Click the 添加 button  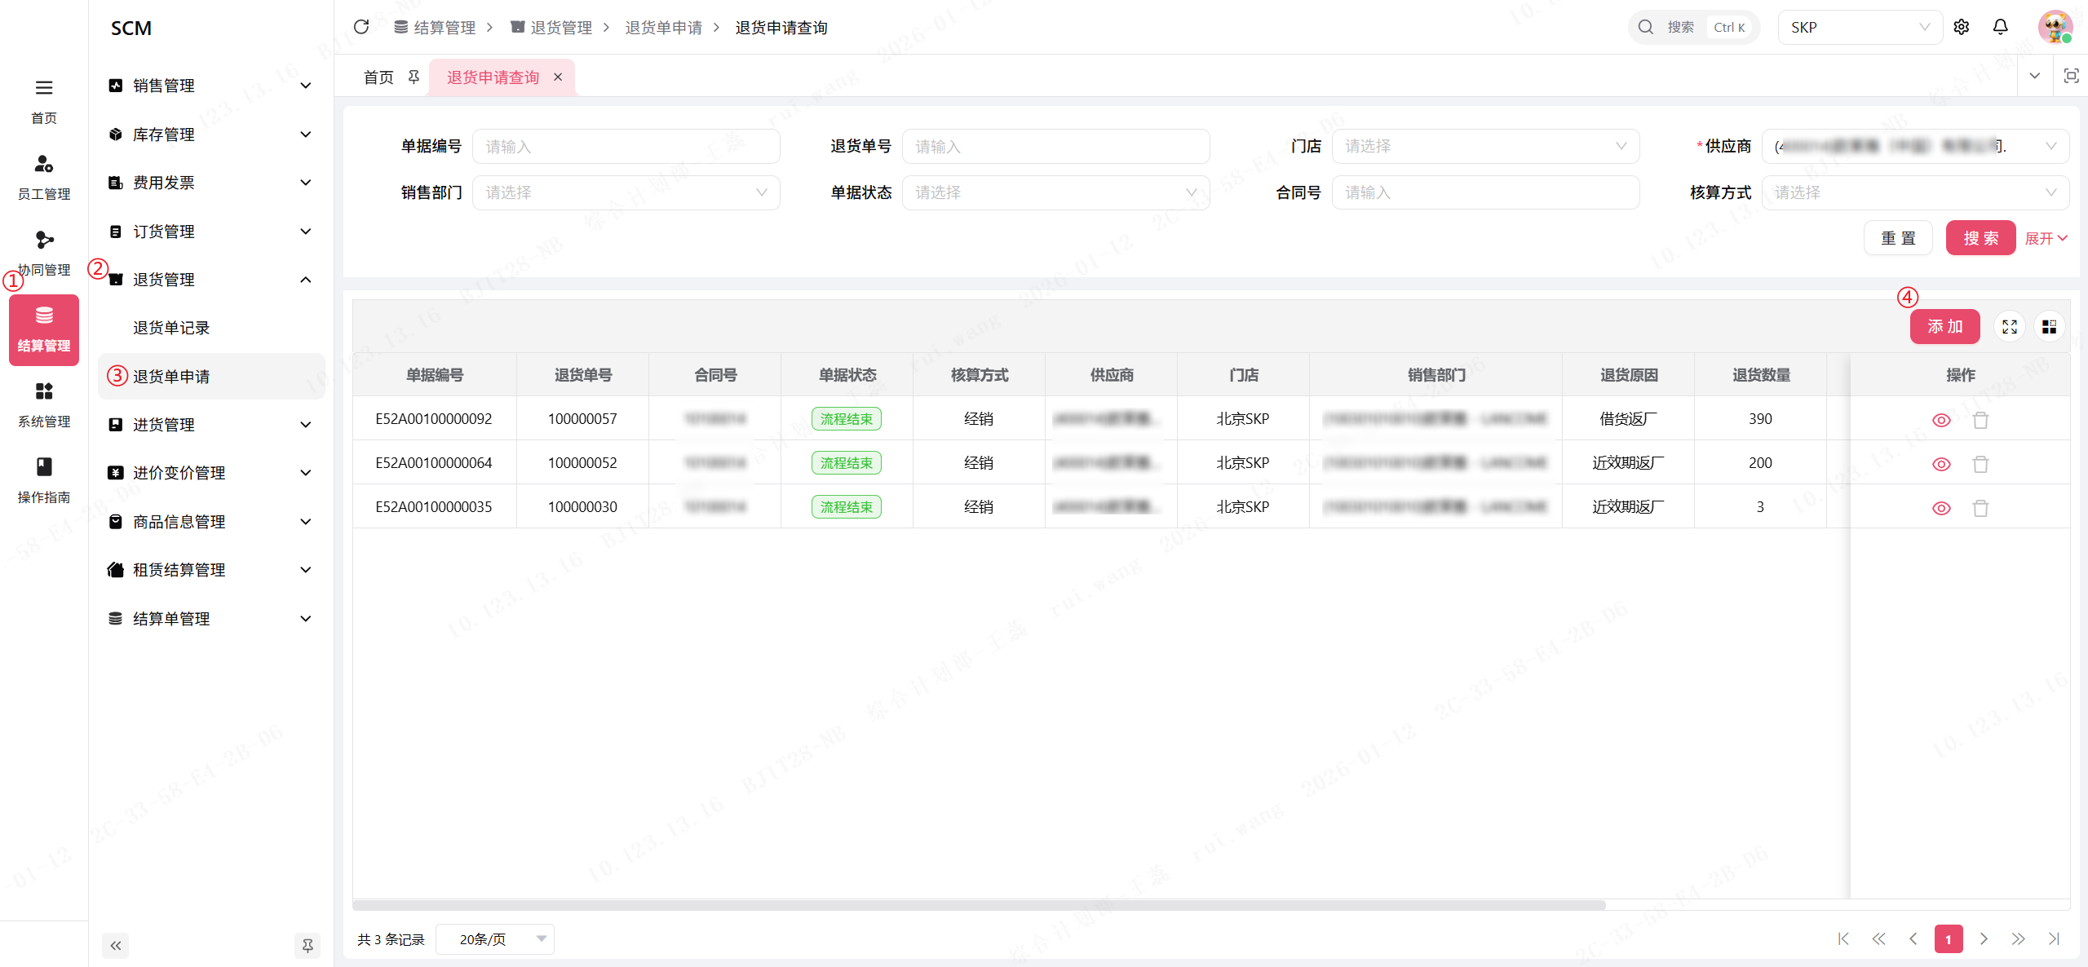pyautogui.click(x=1944, y=327)
